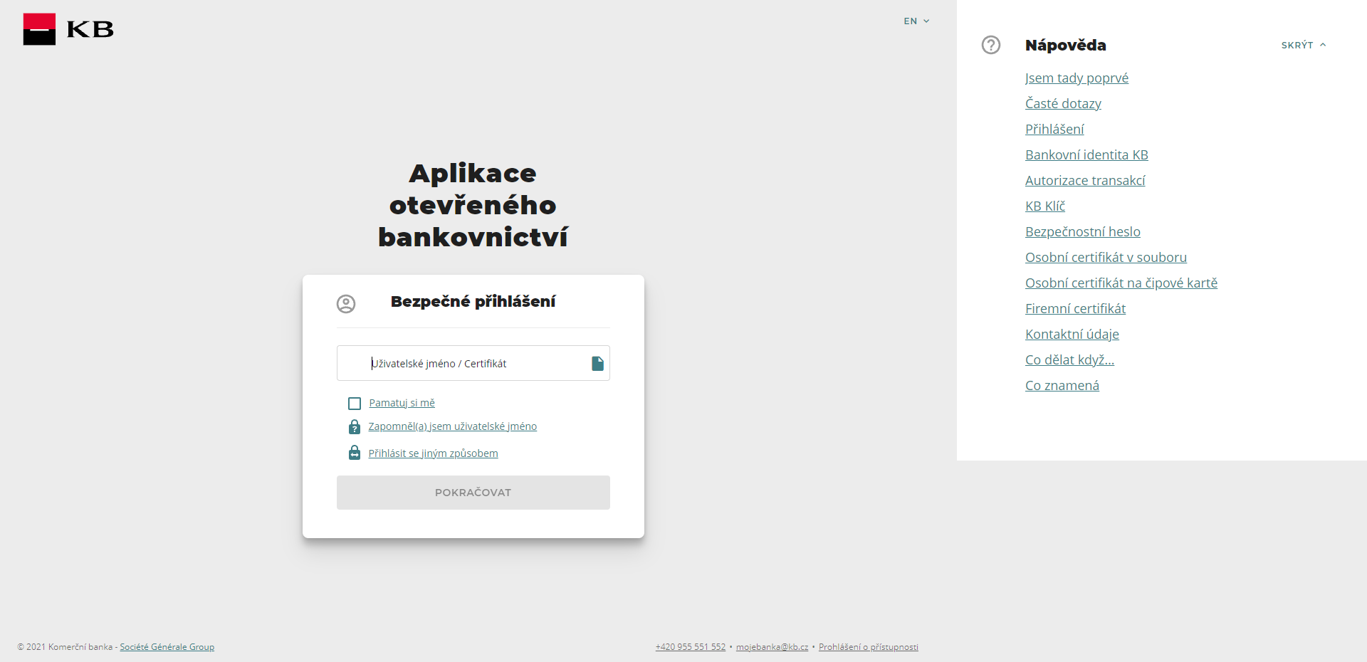The width and height of the screenshot is (1367, 662).
Task: Click the help question mark icon
Action: (x=991, y=45)
